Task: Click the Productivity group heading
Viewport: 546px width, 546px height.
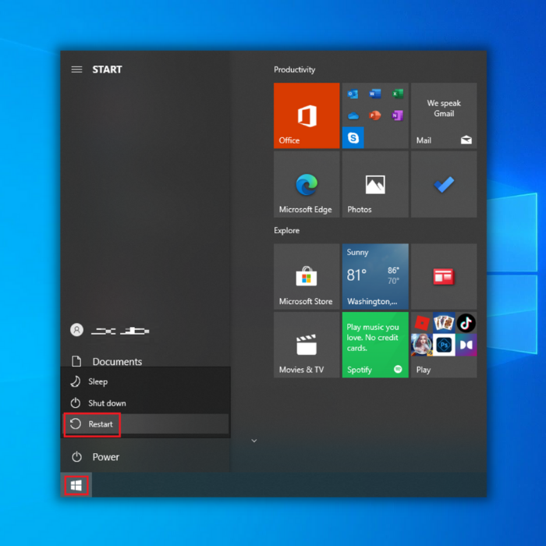Action: [x=294, y=69]
